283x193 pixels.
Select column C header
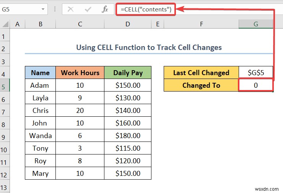(80, 24)
